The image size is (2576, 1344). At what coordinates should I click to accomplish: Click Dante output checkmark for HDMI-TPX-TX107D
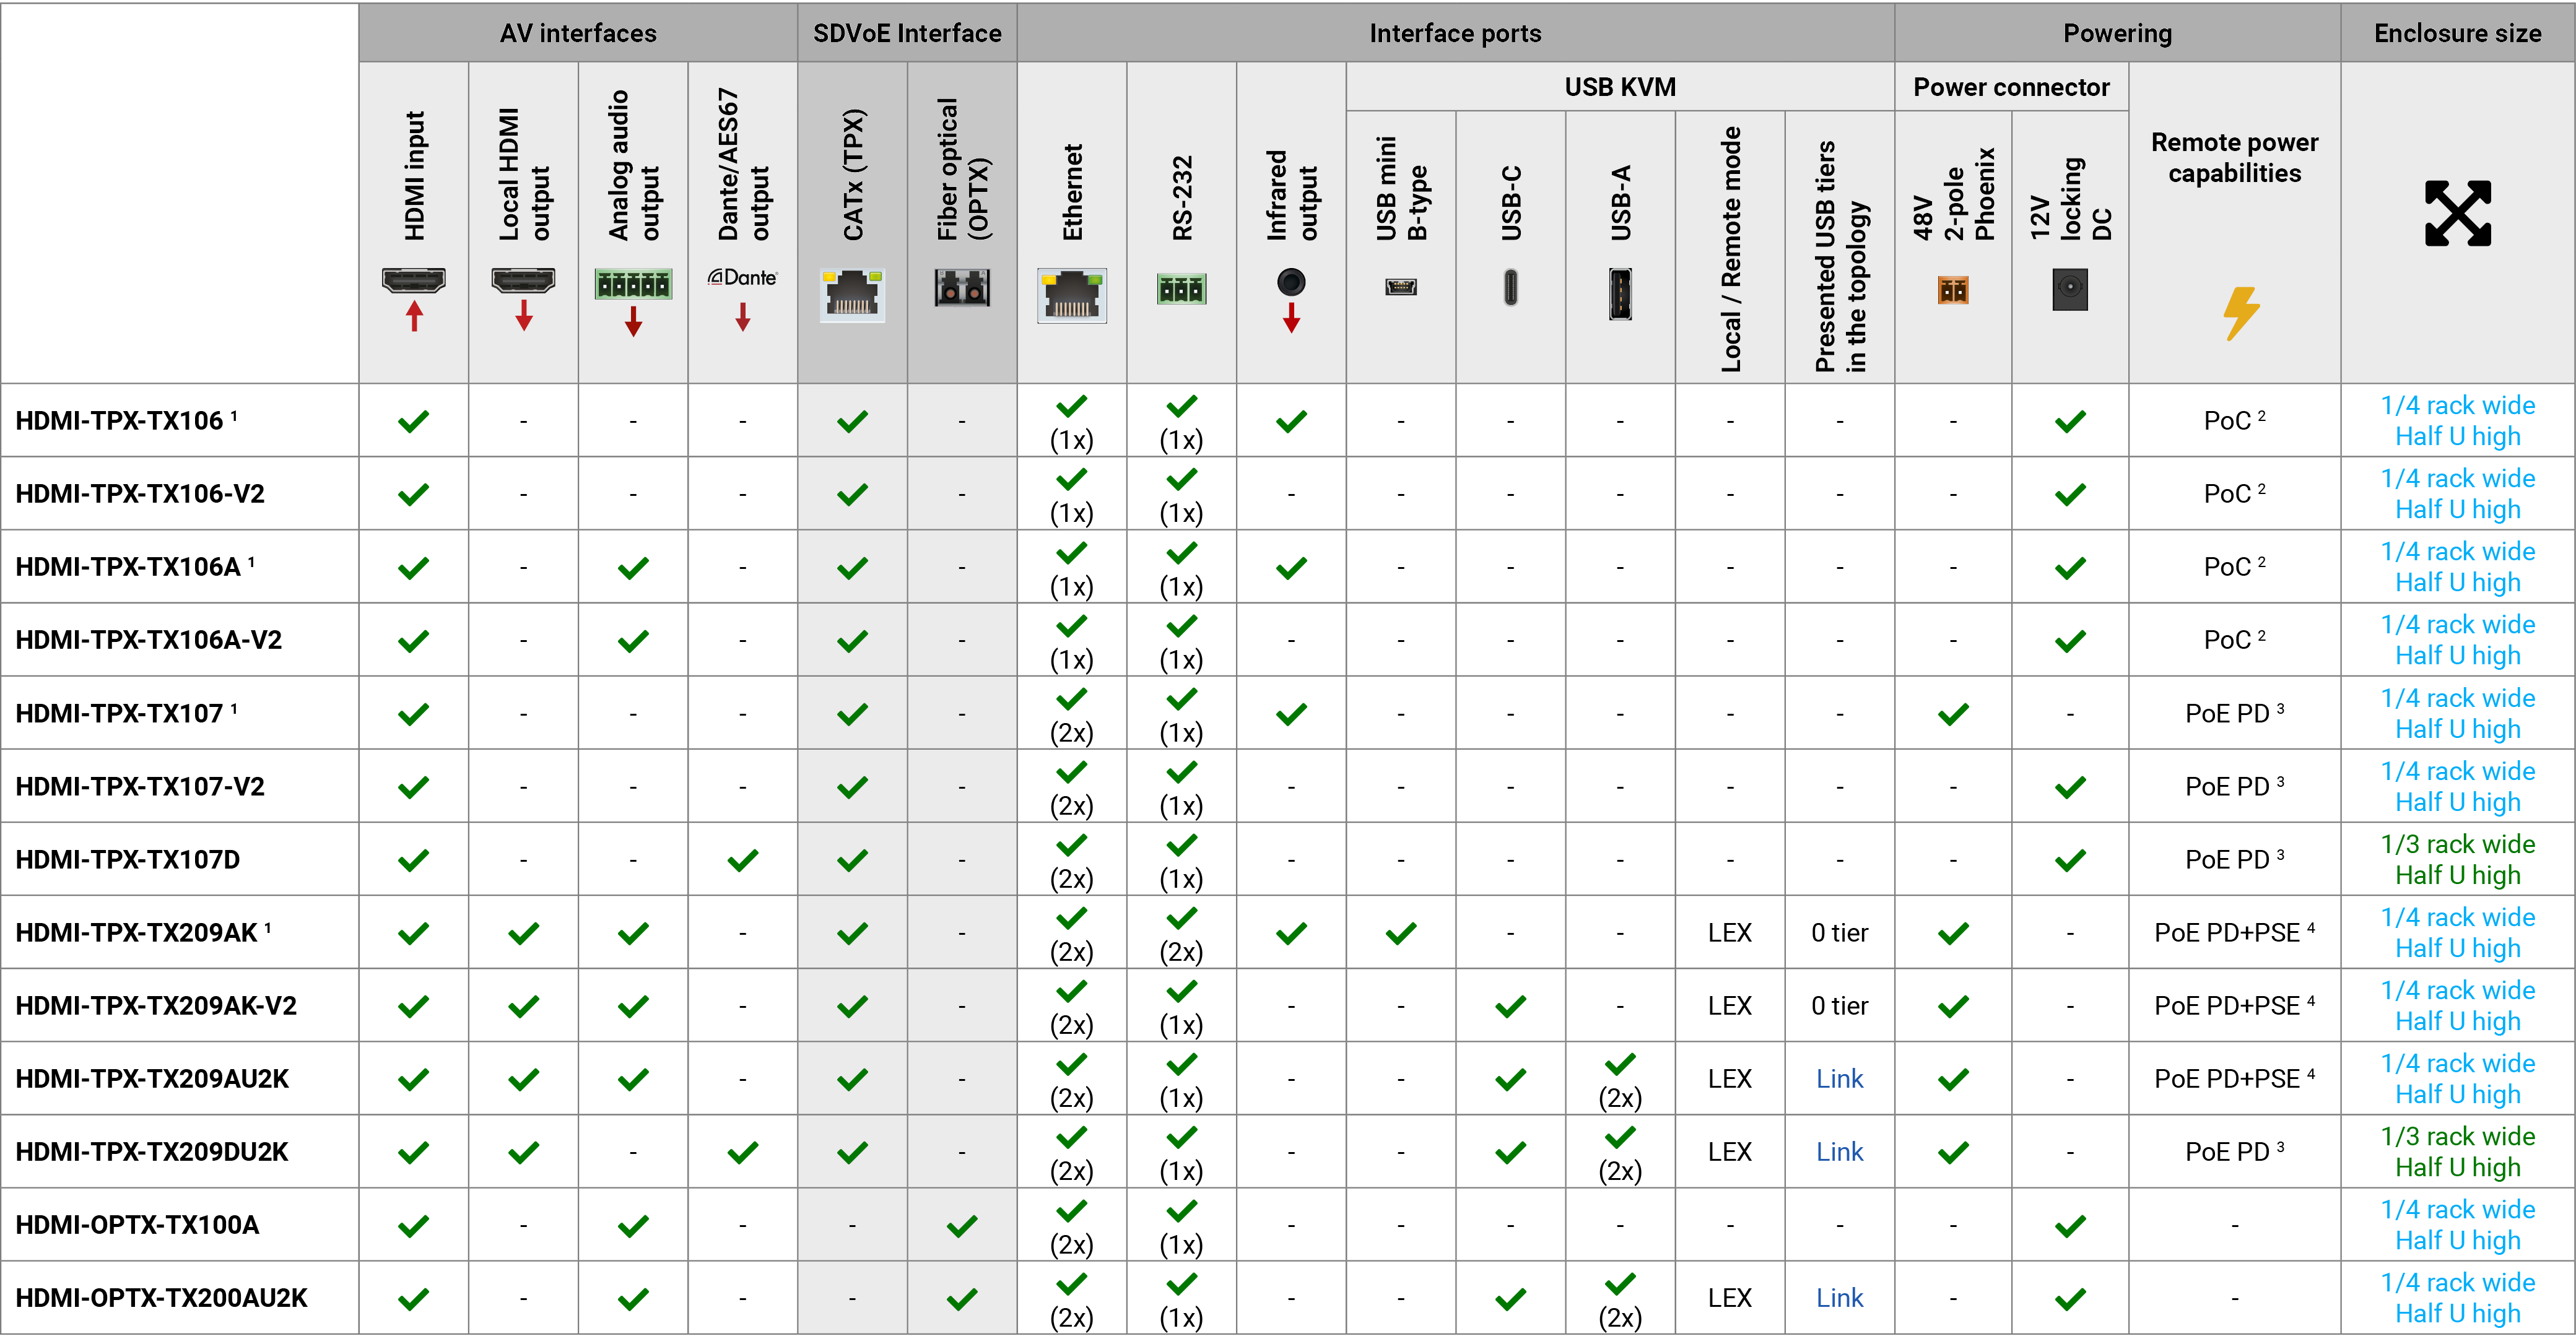point(742,860)
